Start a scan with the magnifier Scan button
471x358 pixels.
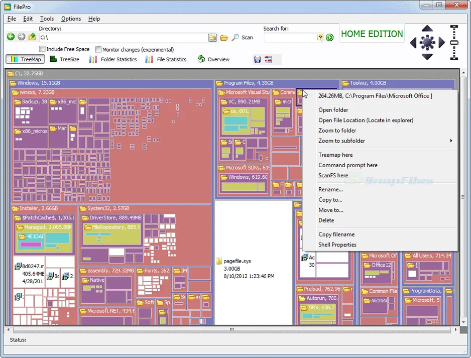[242, 38]
